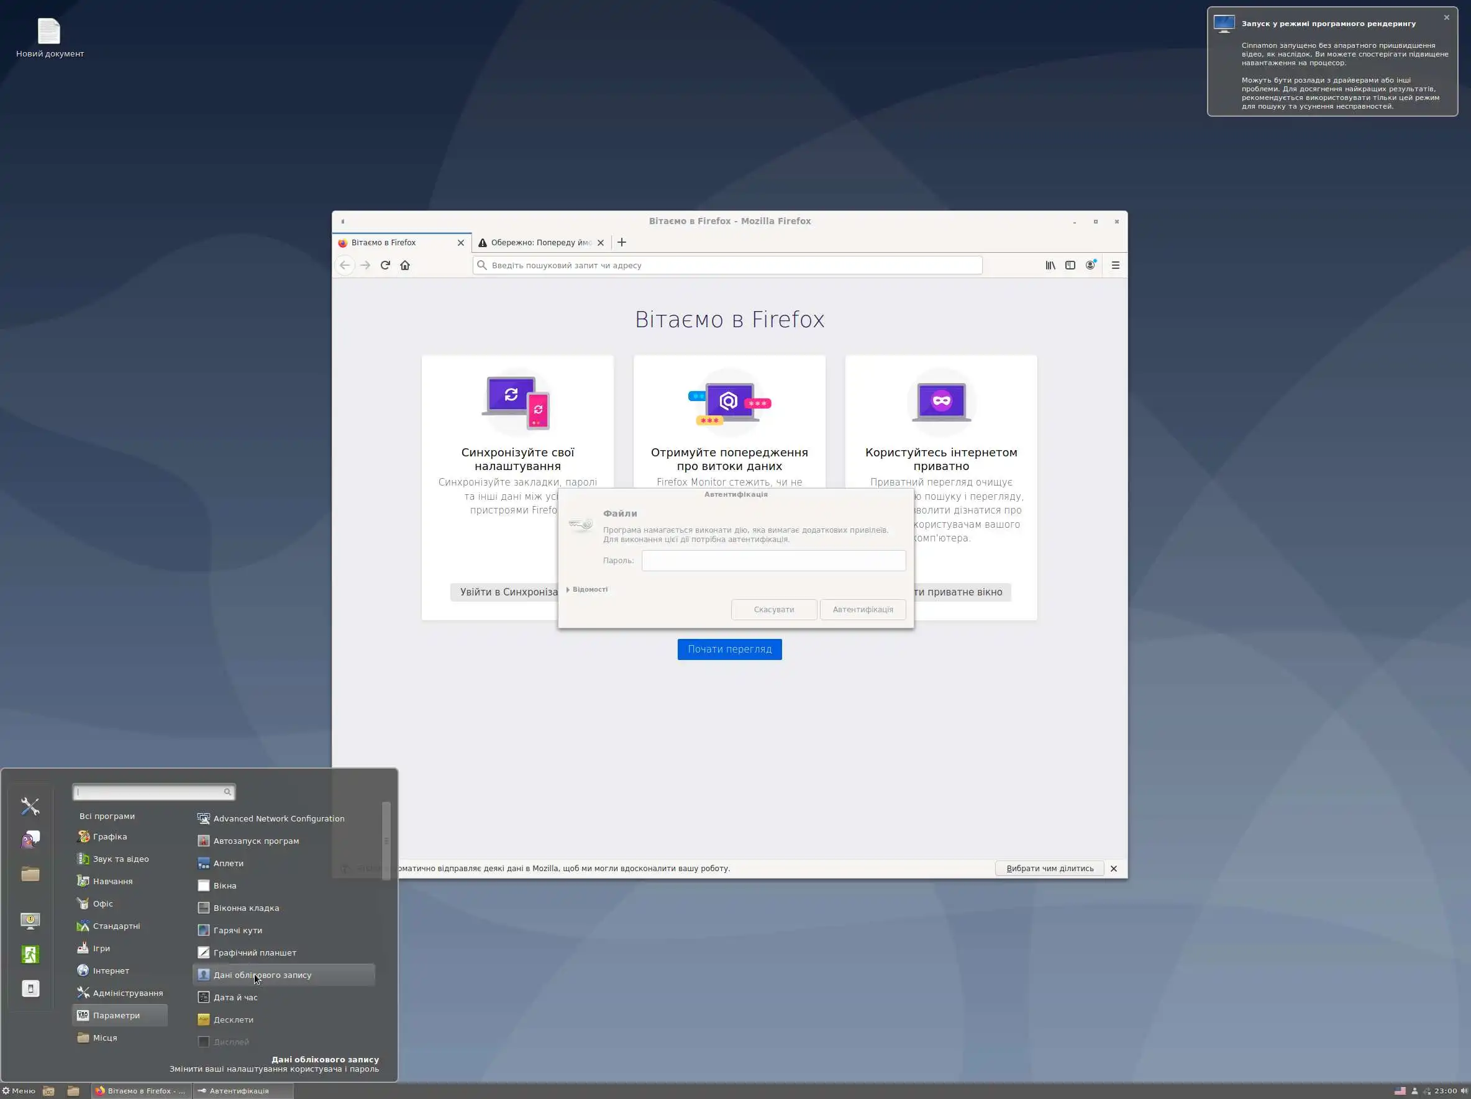This screenshot has width=1471, height=1099.
Task: Expand the Відомості details section
Action: click(x=586, y=590)
